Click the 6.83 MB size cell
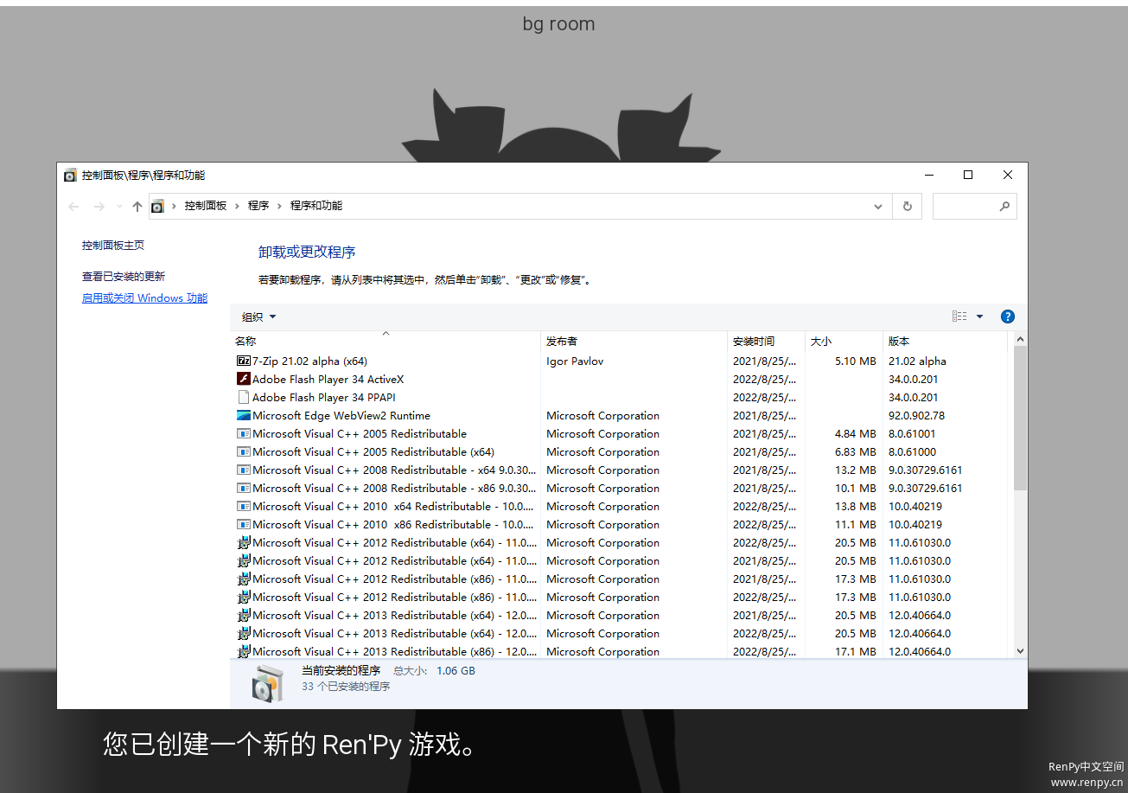 point(856,451)
